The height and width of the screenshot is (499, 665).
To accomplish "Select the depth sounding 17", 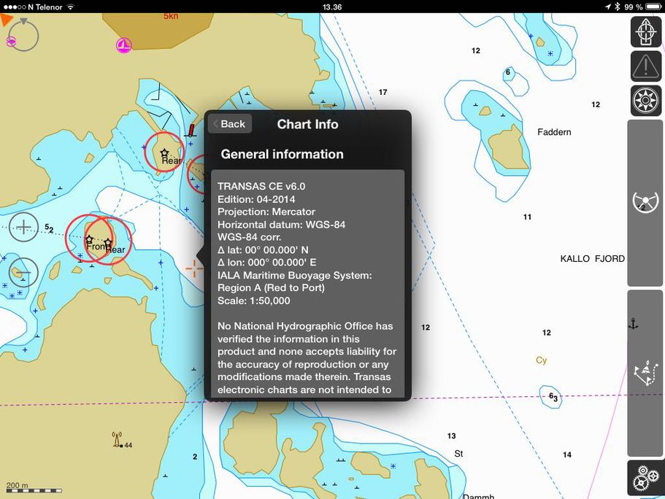I will [383, 92].
